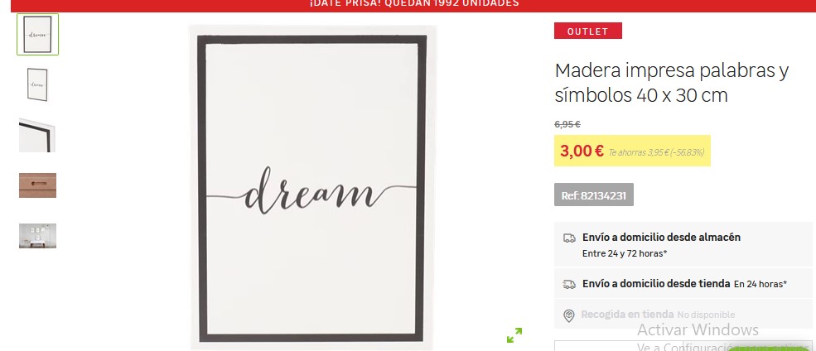Click the Ref: 82134231 reference label
This screenshot has width=816, height=351.
tap(593, 195)
